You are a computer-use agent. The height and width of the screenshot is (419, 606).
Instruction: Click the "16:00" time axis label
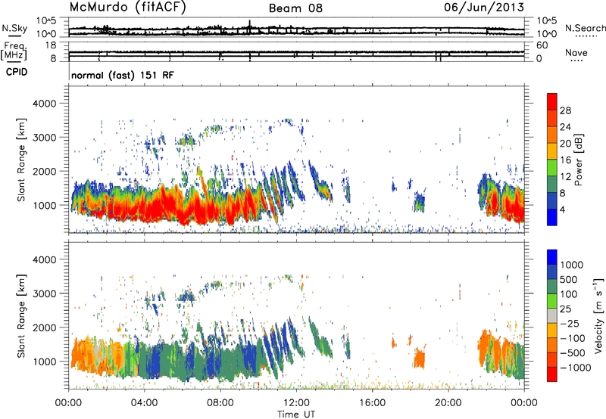click(x=372, y=403)
